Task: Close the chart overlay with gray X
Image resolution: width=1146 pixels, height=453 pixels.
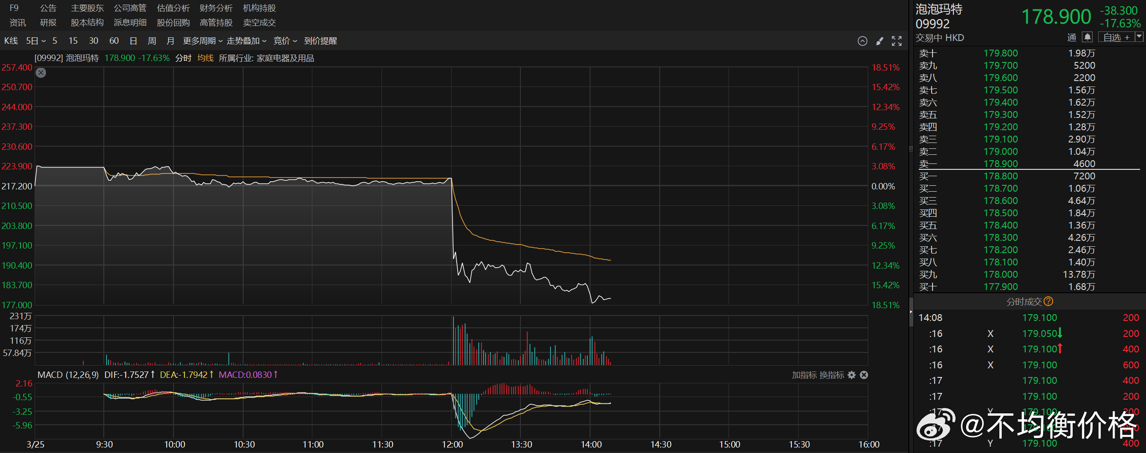Action: [41, 72]
